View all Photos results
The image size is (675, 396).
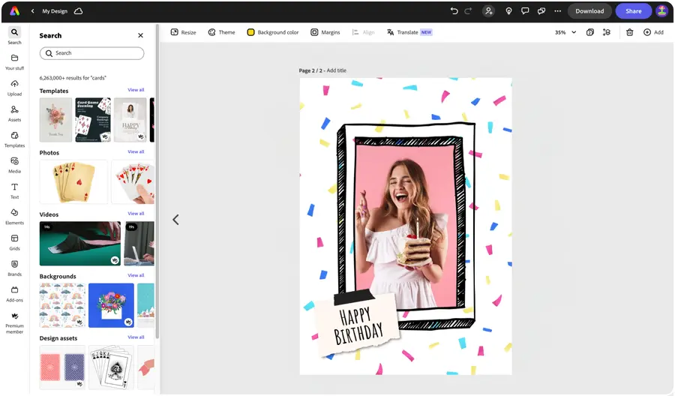[x=136, y=151]
